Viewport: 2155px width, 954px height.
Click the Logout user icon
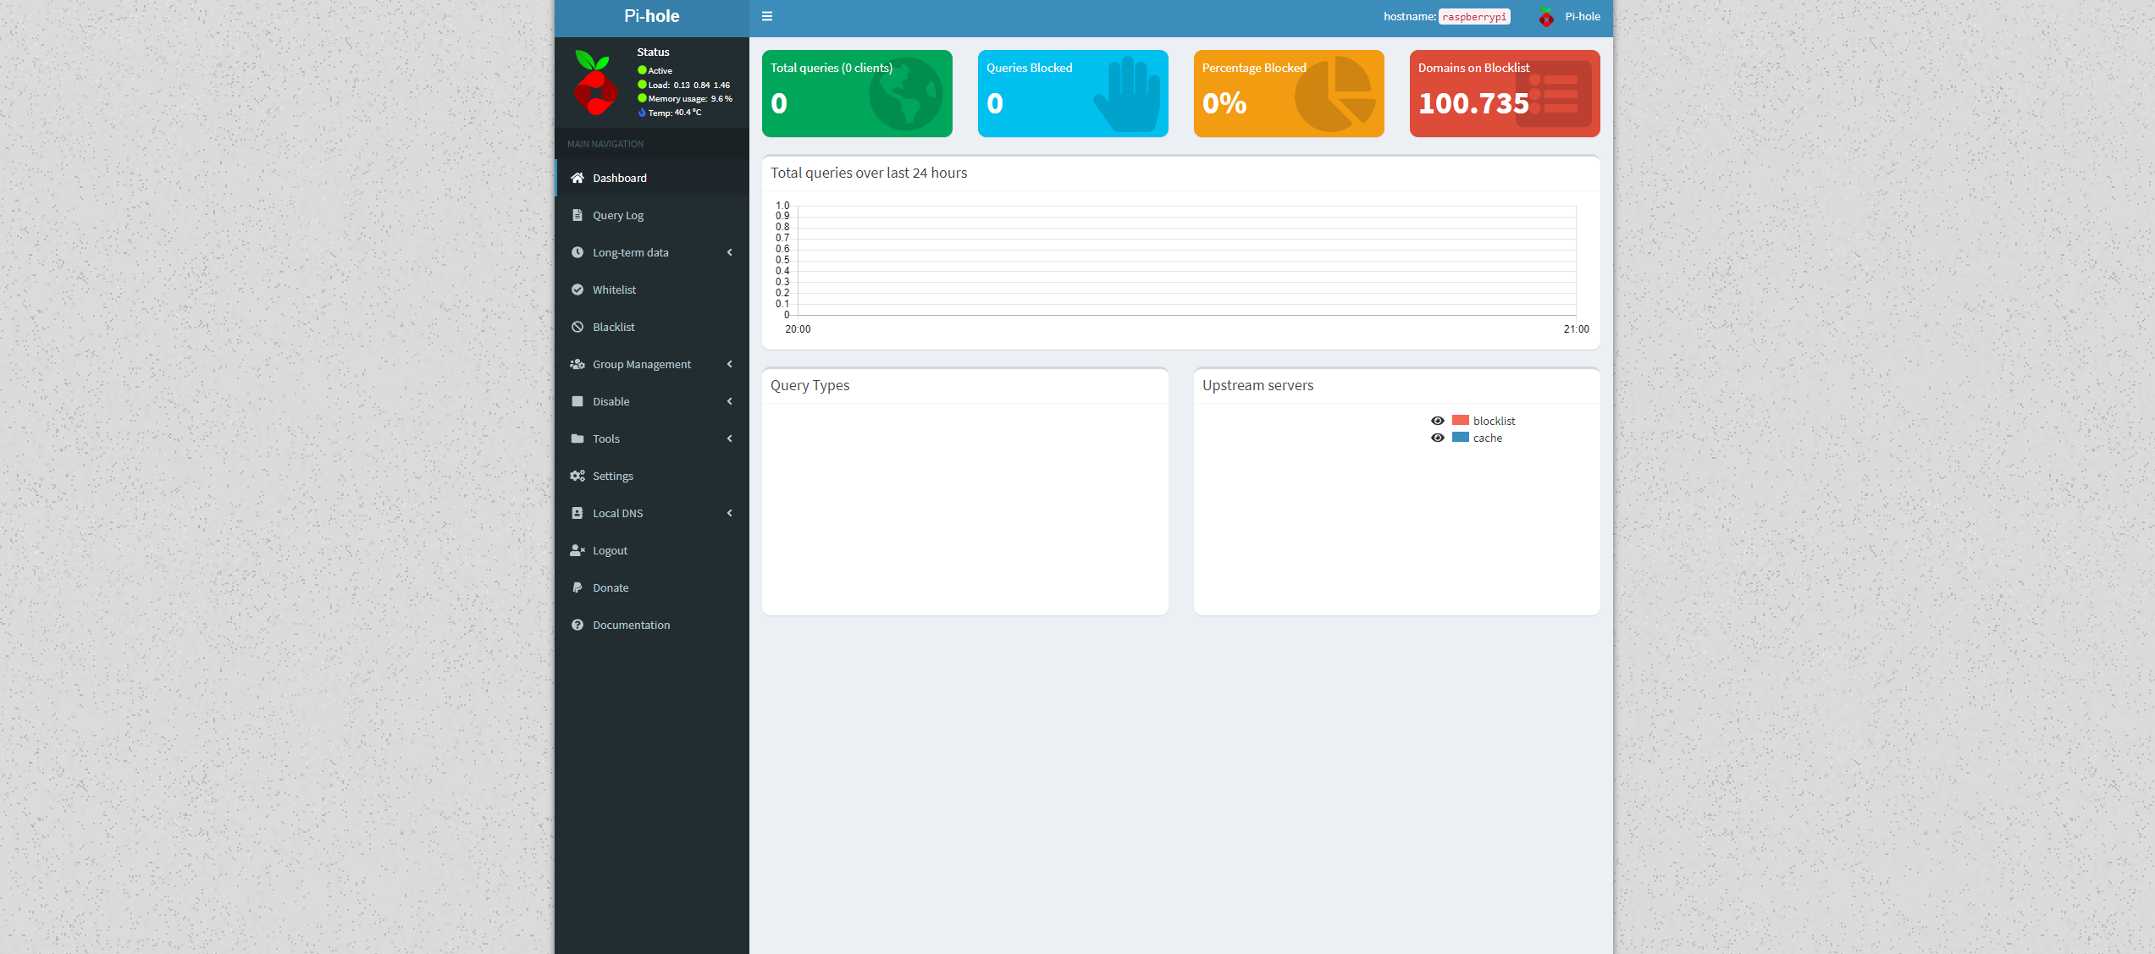coord(577,550)
